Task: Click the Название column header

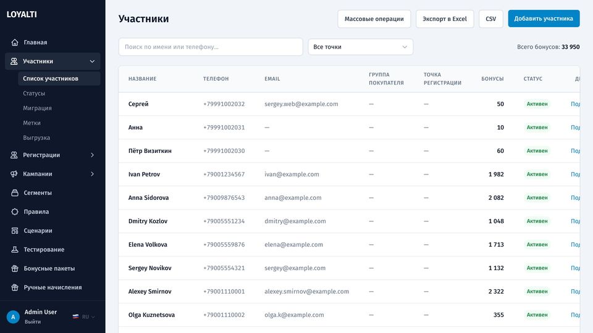Action: 142,78
